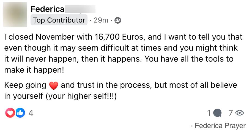This screenshot has width=249, height=132.
Task: Open comments via the speech bubble icon
Action: [x=217, y=113]
